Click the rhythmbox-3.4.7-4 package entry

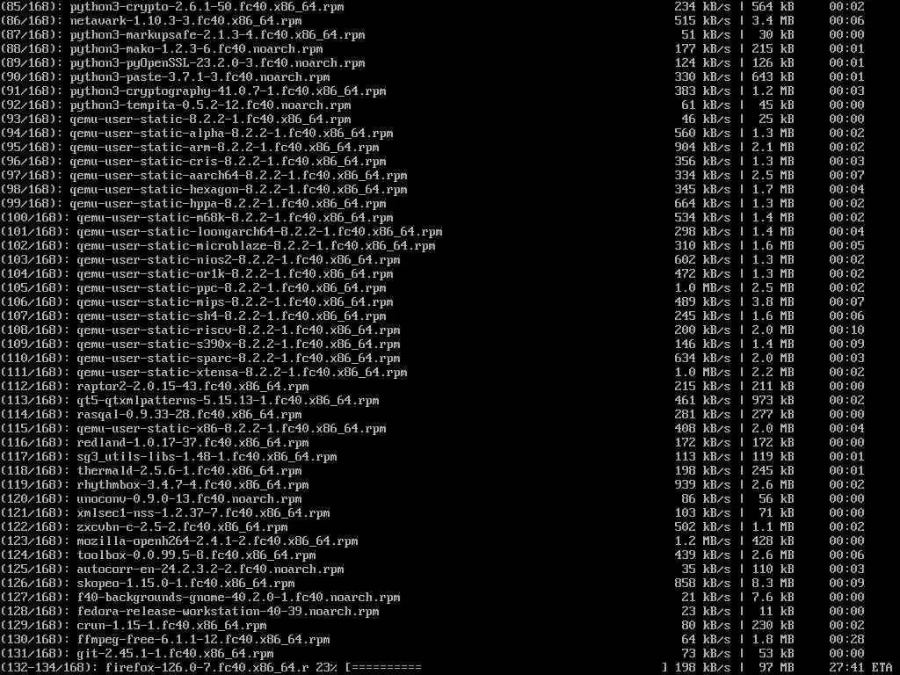(192, 484)
